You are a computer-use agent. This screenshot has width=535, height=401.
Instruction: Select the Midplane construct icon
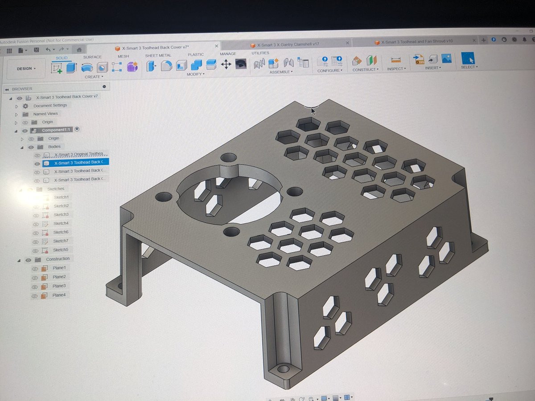(x=372, y=60)
